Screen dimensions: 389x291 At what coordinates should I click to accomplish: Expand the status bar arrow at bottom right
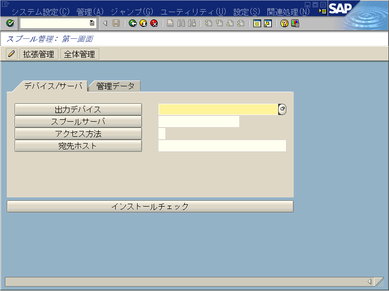point(370,282)
